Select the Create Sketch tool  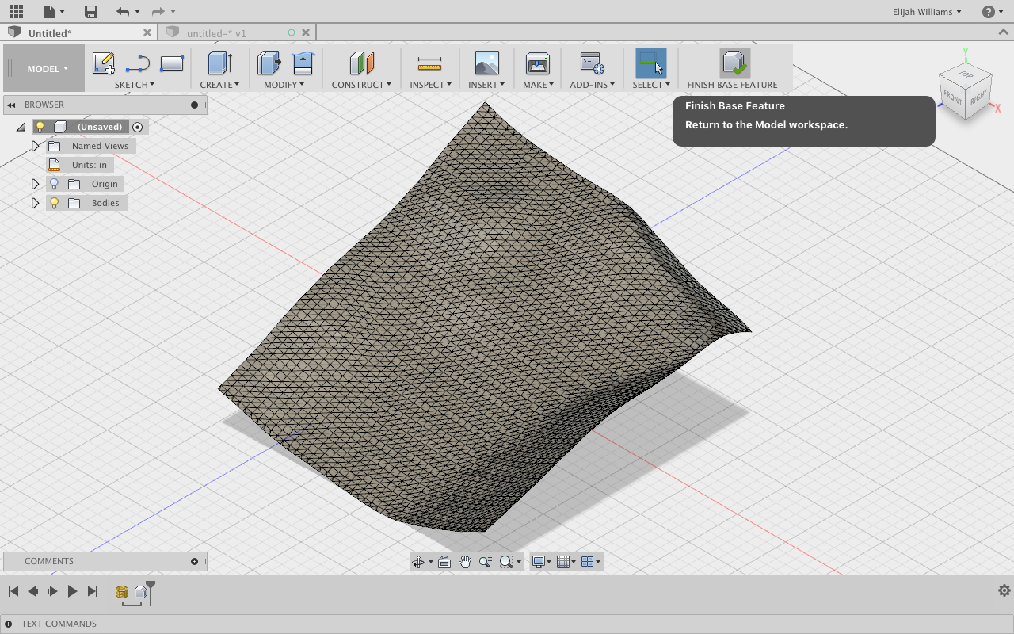(104, 63)
